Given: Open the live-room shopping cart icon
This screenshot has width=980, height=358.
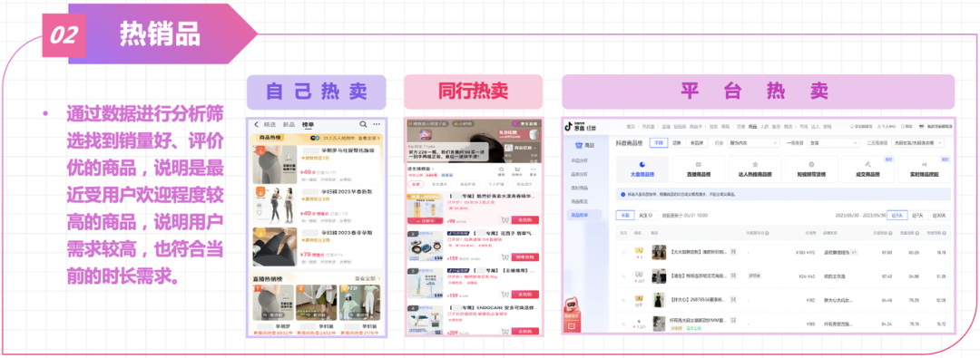Looking at the screenshot, I should pyautogui.click(x=517, y=170).
